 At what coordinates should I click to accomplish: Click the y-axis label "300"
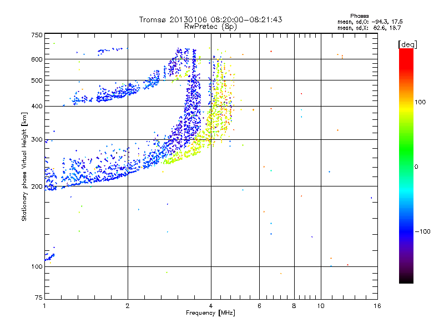(37, 140)
